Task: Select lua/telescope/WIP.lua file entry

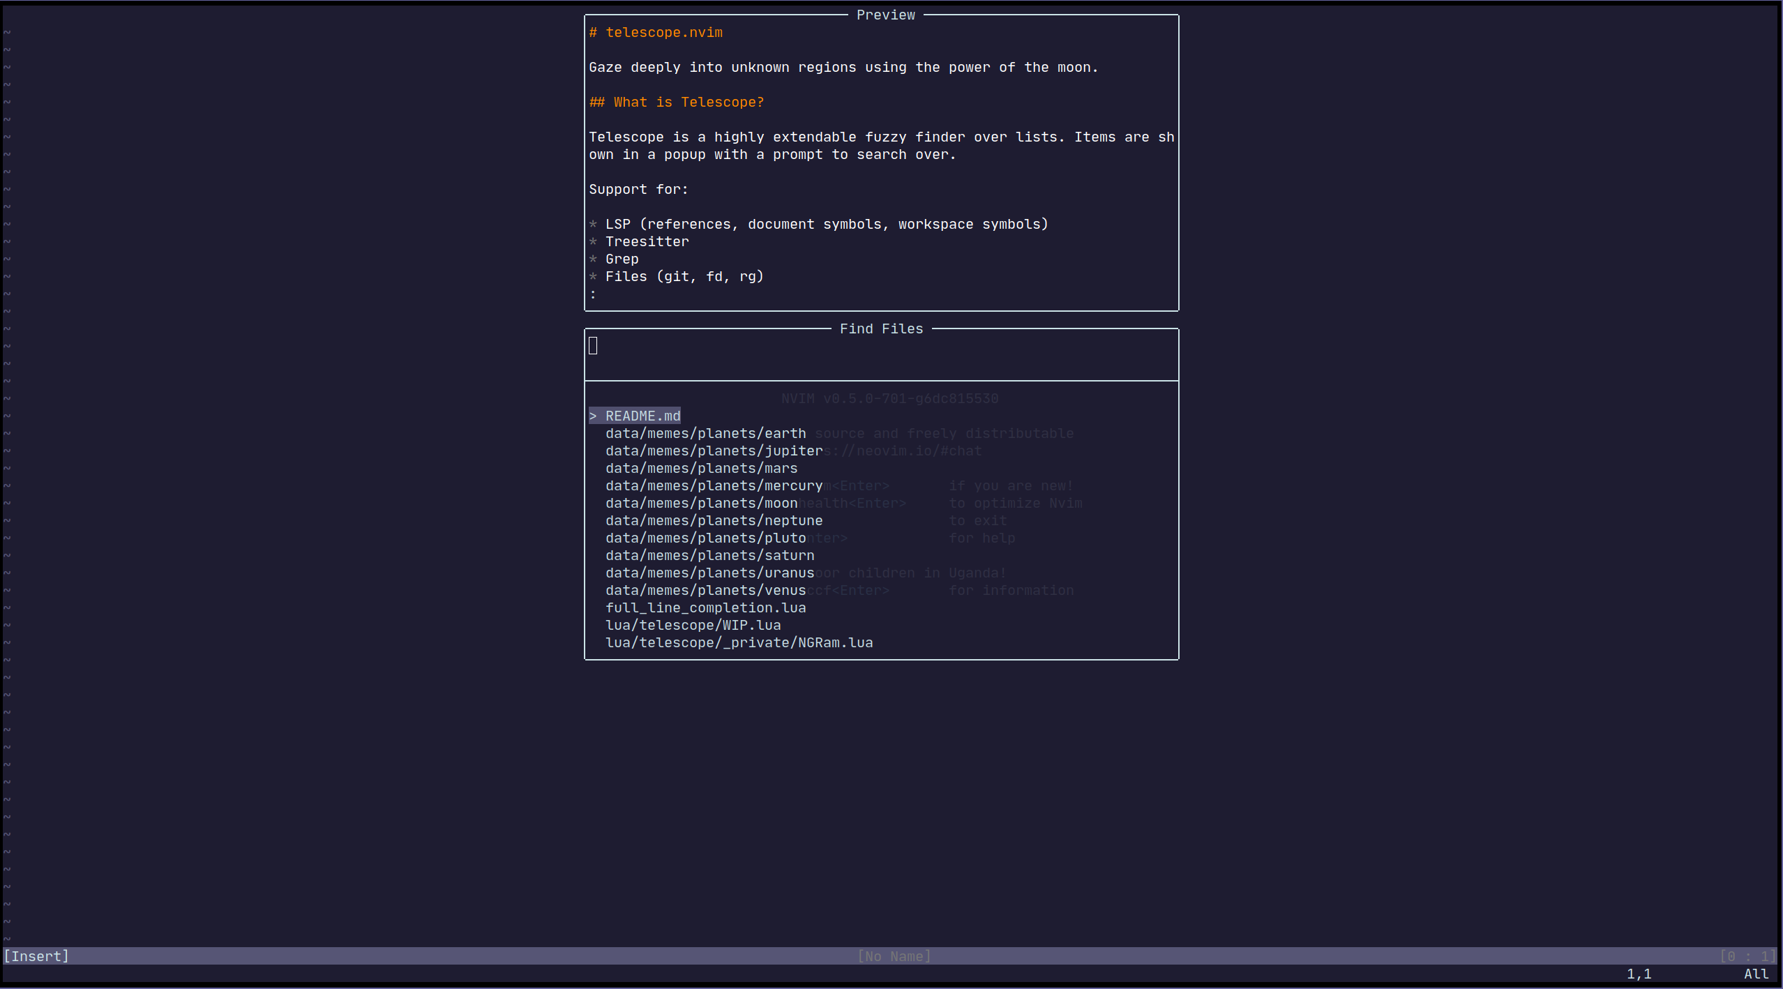Action: pos(693,626)
